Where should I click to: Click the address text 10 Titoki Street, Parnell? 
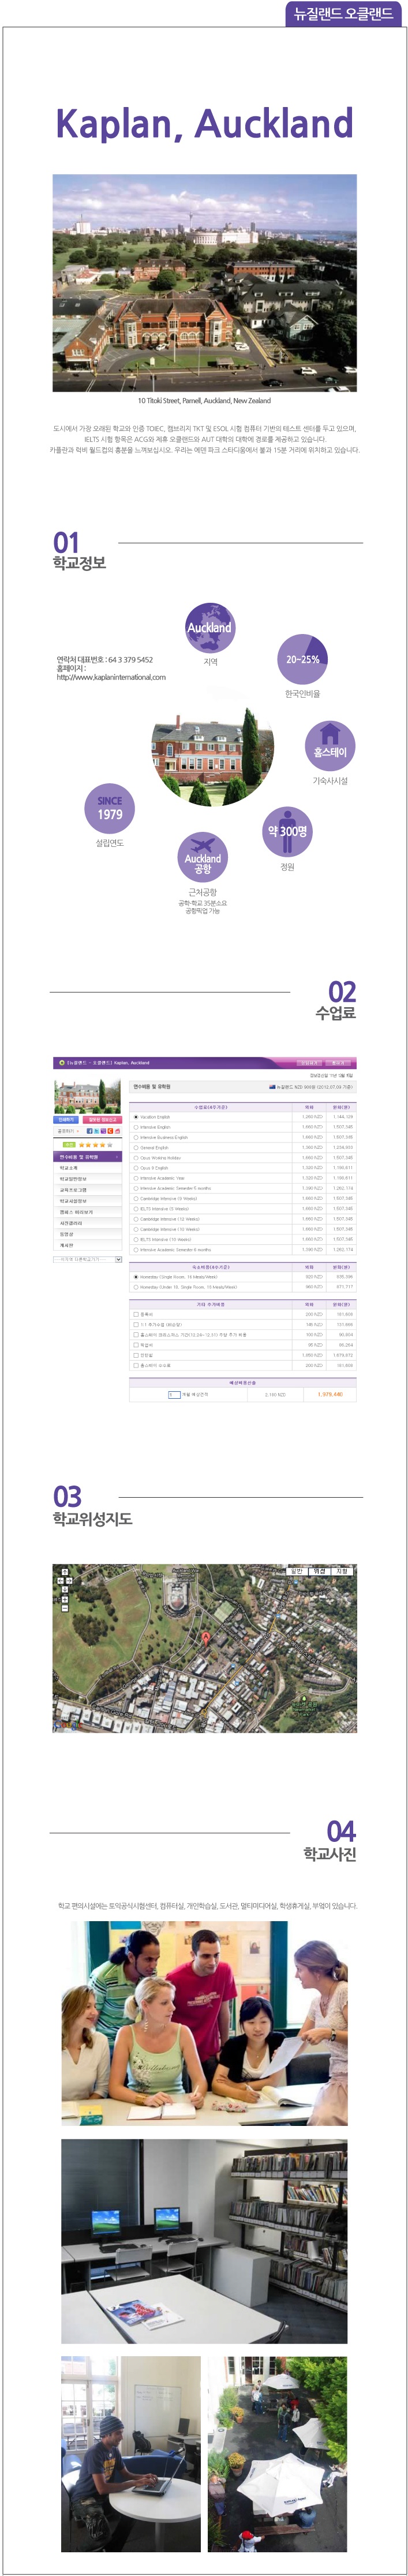click(204, 400)
